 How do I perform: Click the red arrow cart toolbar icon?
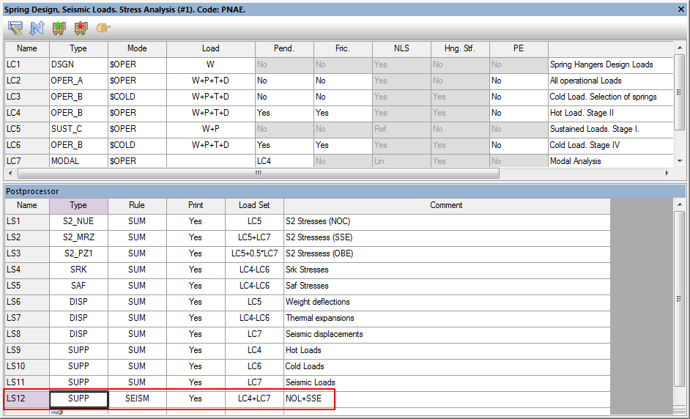(81, 28)
